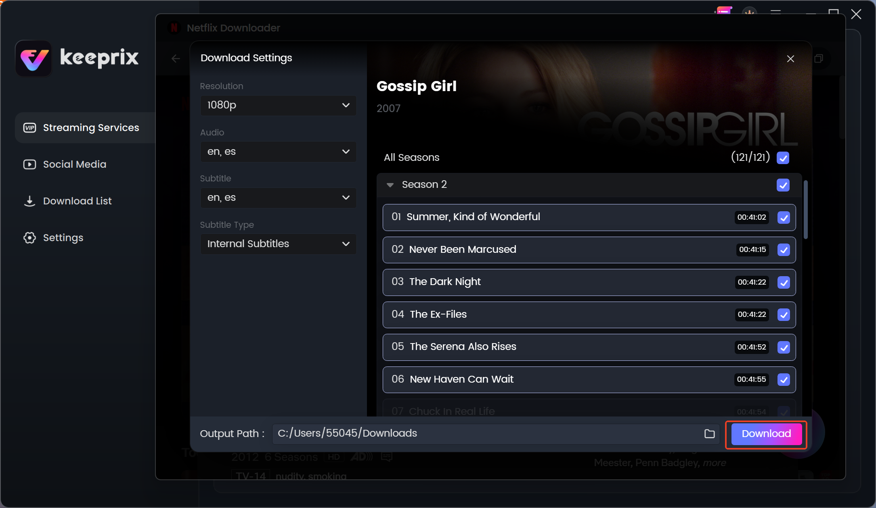Image resolution: width=876 pixels, height=508 pixels.
Task: Click the All Seasons label
Action: (411, 158)
